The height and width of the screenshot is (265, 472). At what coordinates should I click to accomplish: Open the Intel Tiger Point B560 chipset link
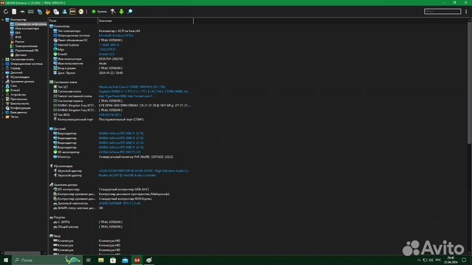pos(125,96)
